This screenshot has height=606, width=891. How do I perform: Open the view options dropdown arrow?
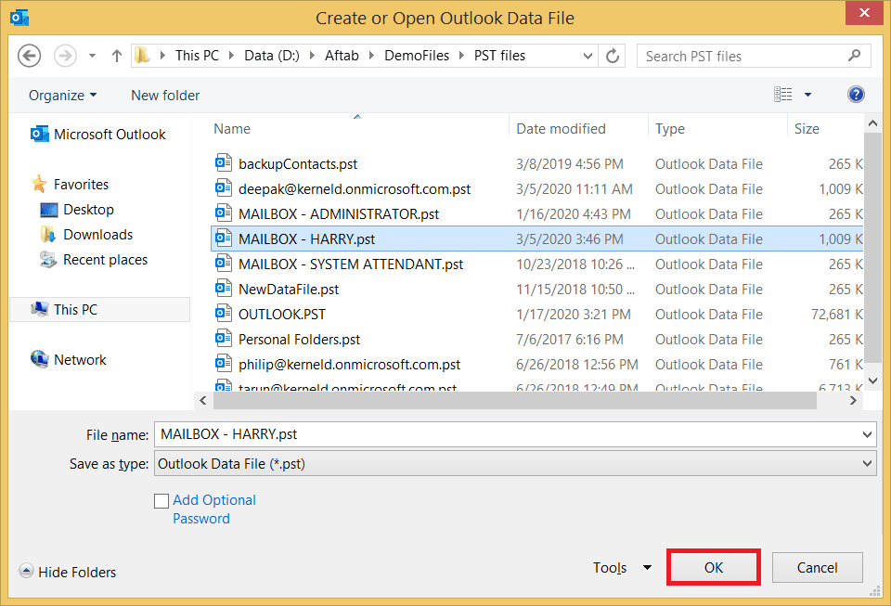pyautogui.click(x=807, y=95)
